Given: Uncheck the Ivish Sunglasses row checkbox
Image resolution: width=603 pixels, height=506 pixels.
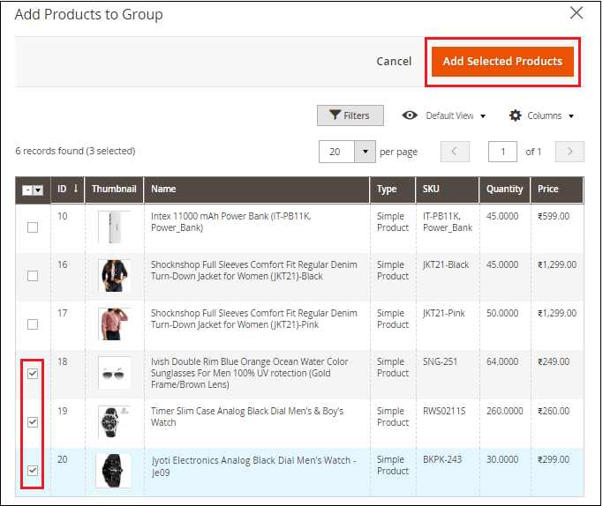Looking at the screenshot, I should pyautogui.click(x=33, y=373).
